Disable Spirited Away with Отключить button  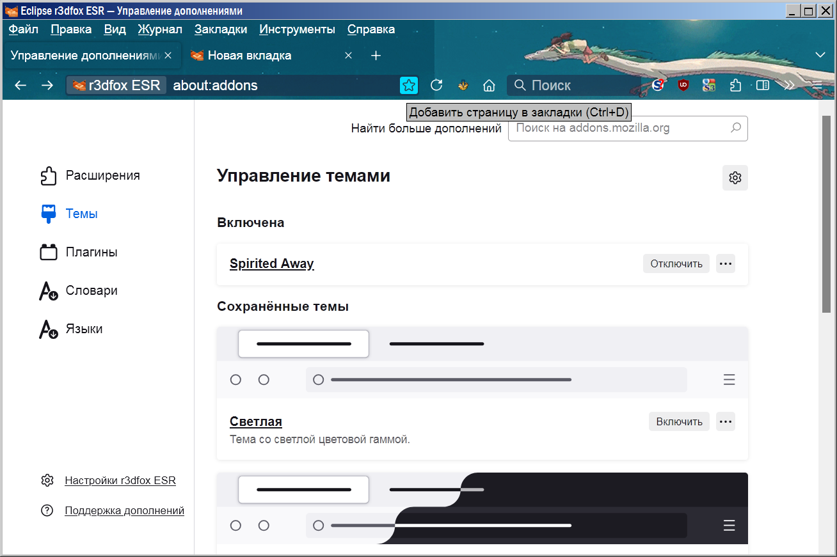[x=676, y=263]
